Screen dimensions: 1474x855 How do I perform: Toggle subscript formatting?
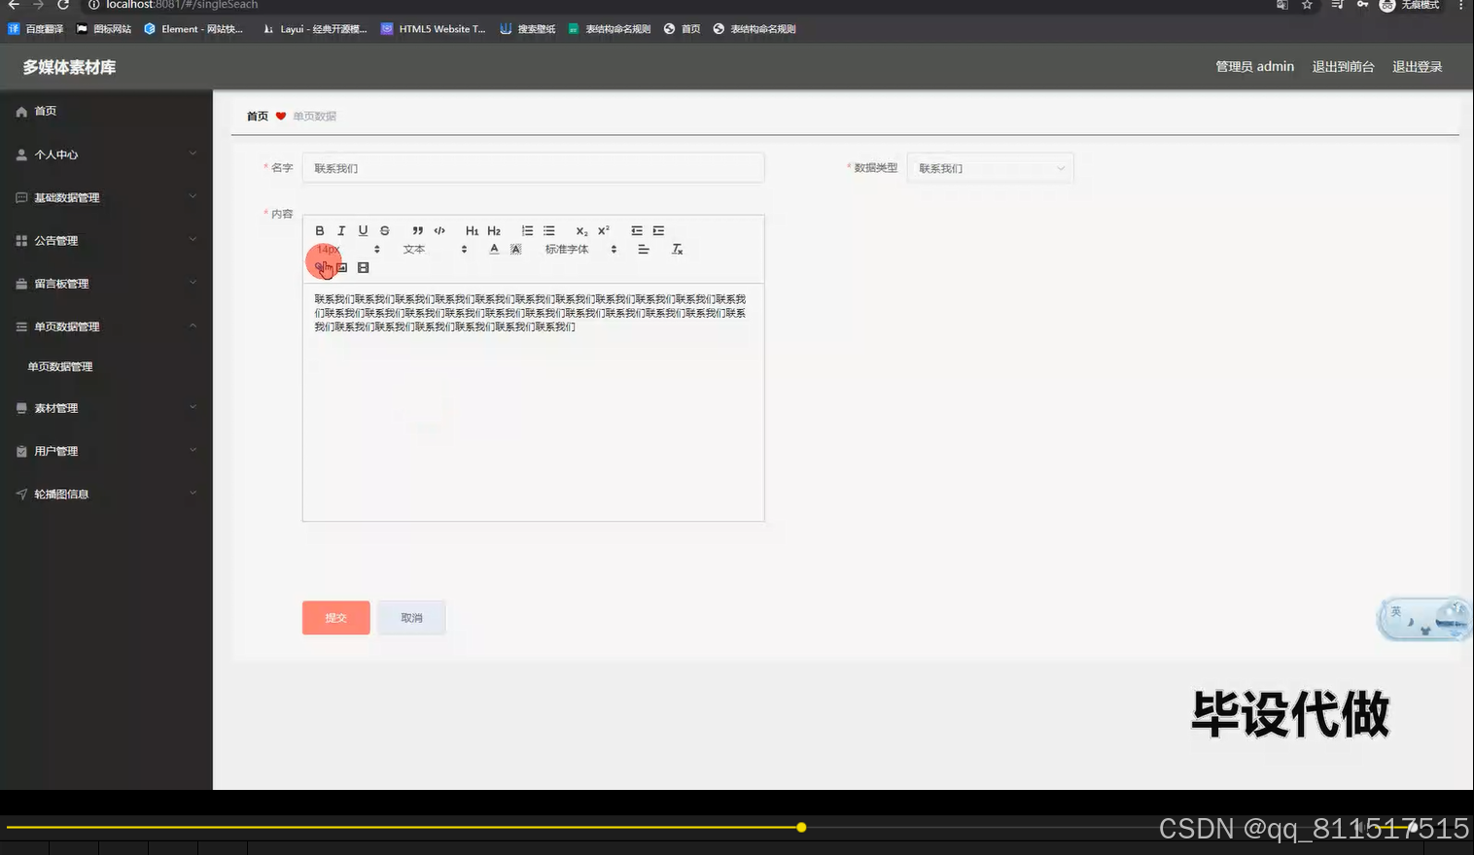coord(580,230)
